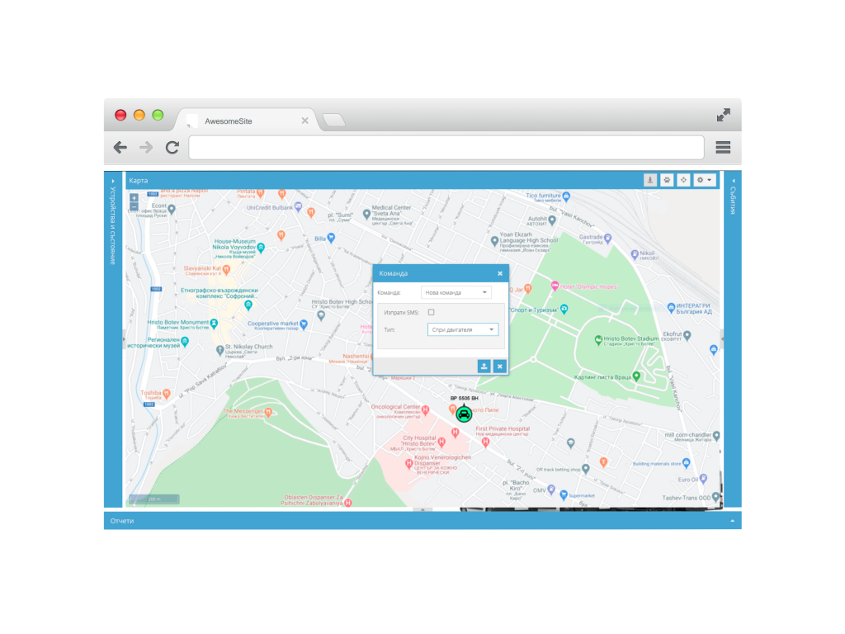Click the Billa shopping pin on the map
The height and width of the screenshot is (634, 845).
coord(332,238)
